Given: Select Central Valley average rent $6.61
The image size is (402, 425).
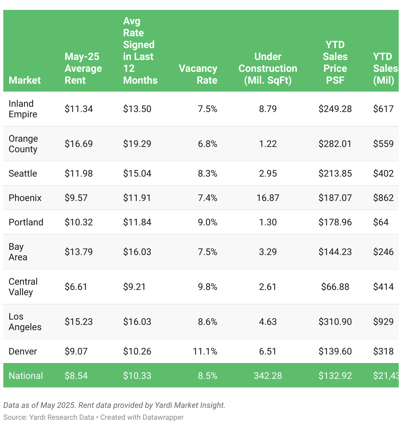Looking at the screenshot, I should pyautogui.click(x=76, y=287).
